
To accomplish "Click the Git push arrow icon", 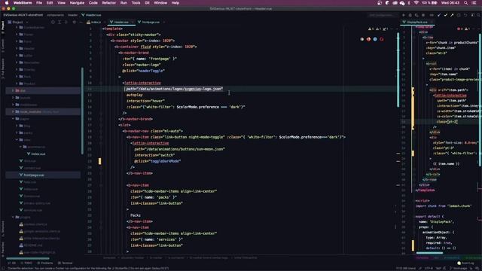I will point(452,15).
